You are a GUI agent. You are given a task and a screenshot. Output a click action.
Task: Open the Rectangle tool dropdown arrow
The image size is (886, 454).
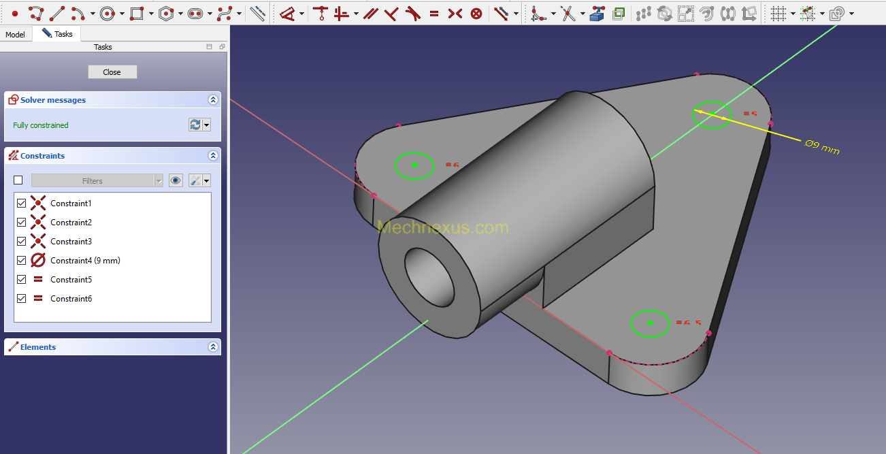(x=151, y=14)
